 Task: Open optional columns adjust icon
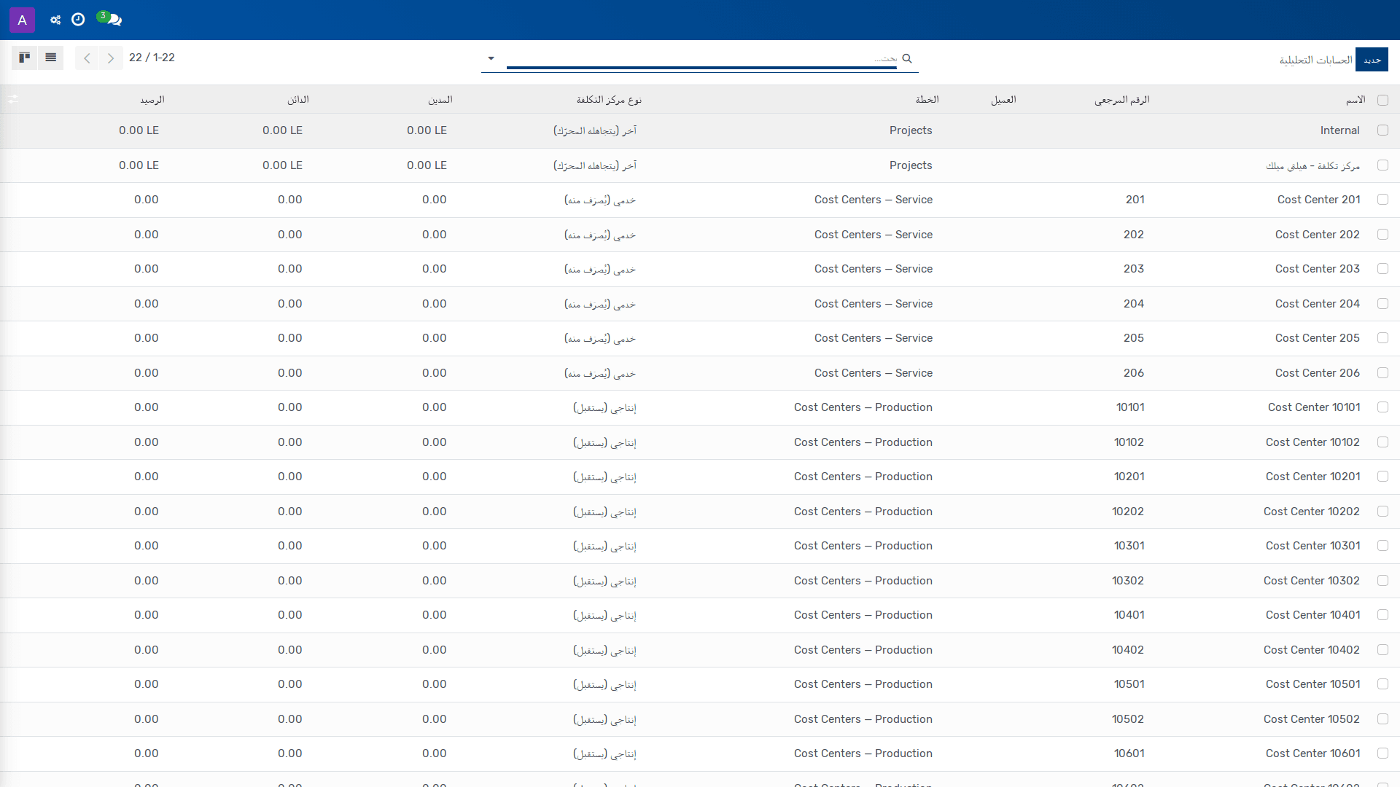click(x=12, y=99)
